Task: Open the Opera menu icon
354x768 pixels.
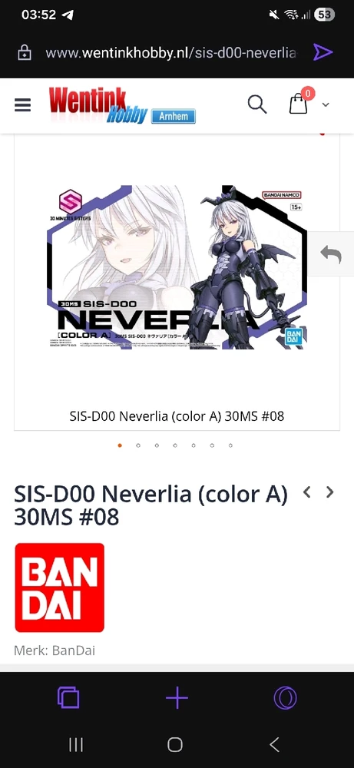Action: click(x=285, y=697)
